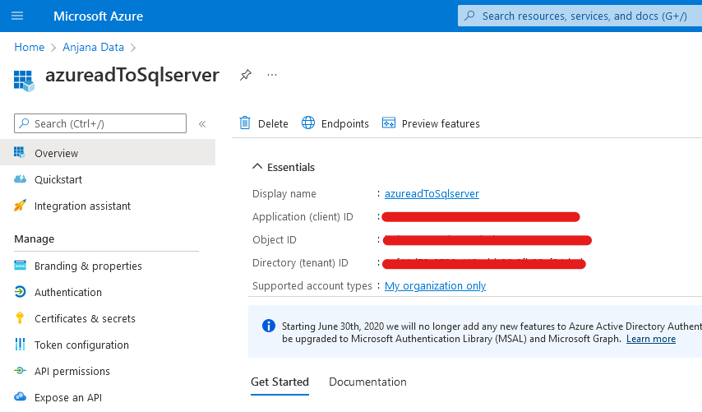Go to Branding & properties
This screenshot has height=412, width=702.
[88, 266]
